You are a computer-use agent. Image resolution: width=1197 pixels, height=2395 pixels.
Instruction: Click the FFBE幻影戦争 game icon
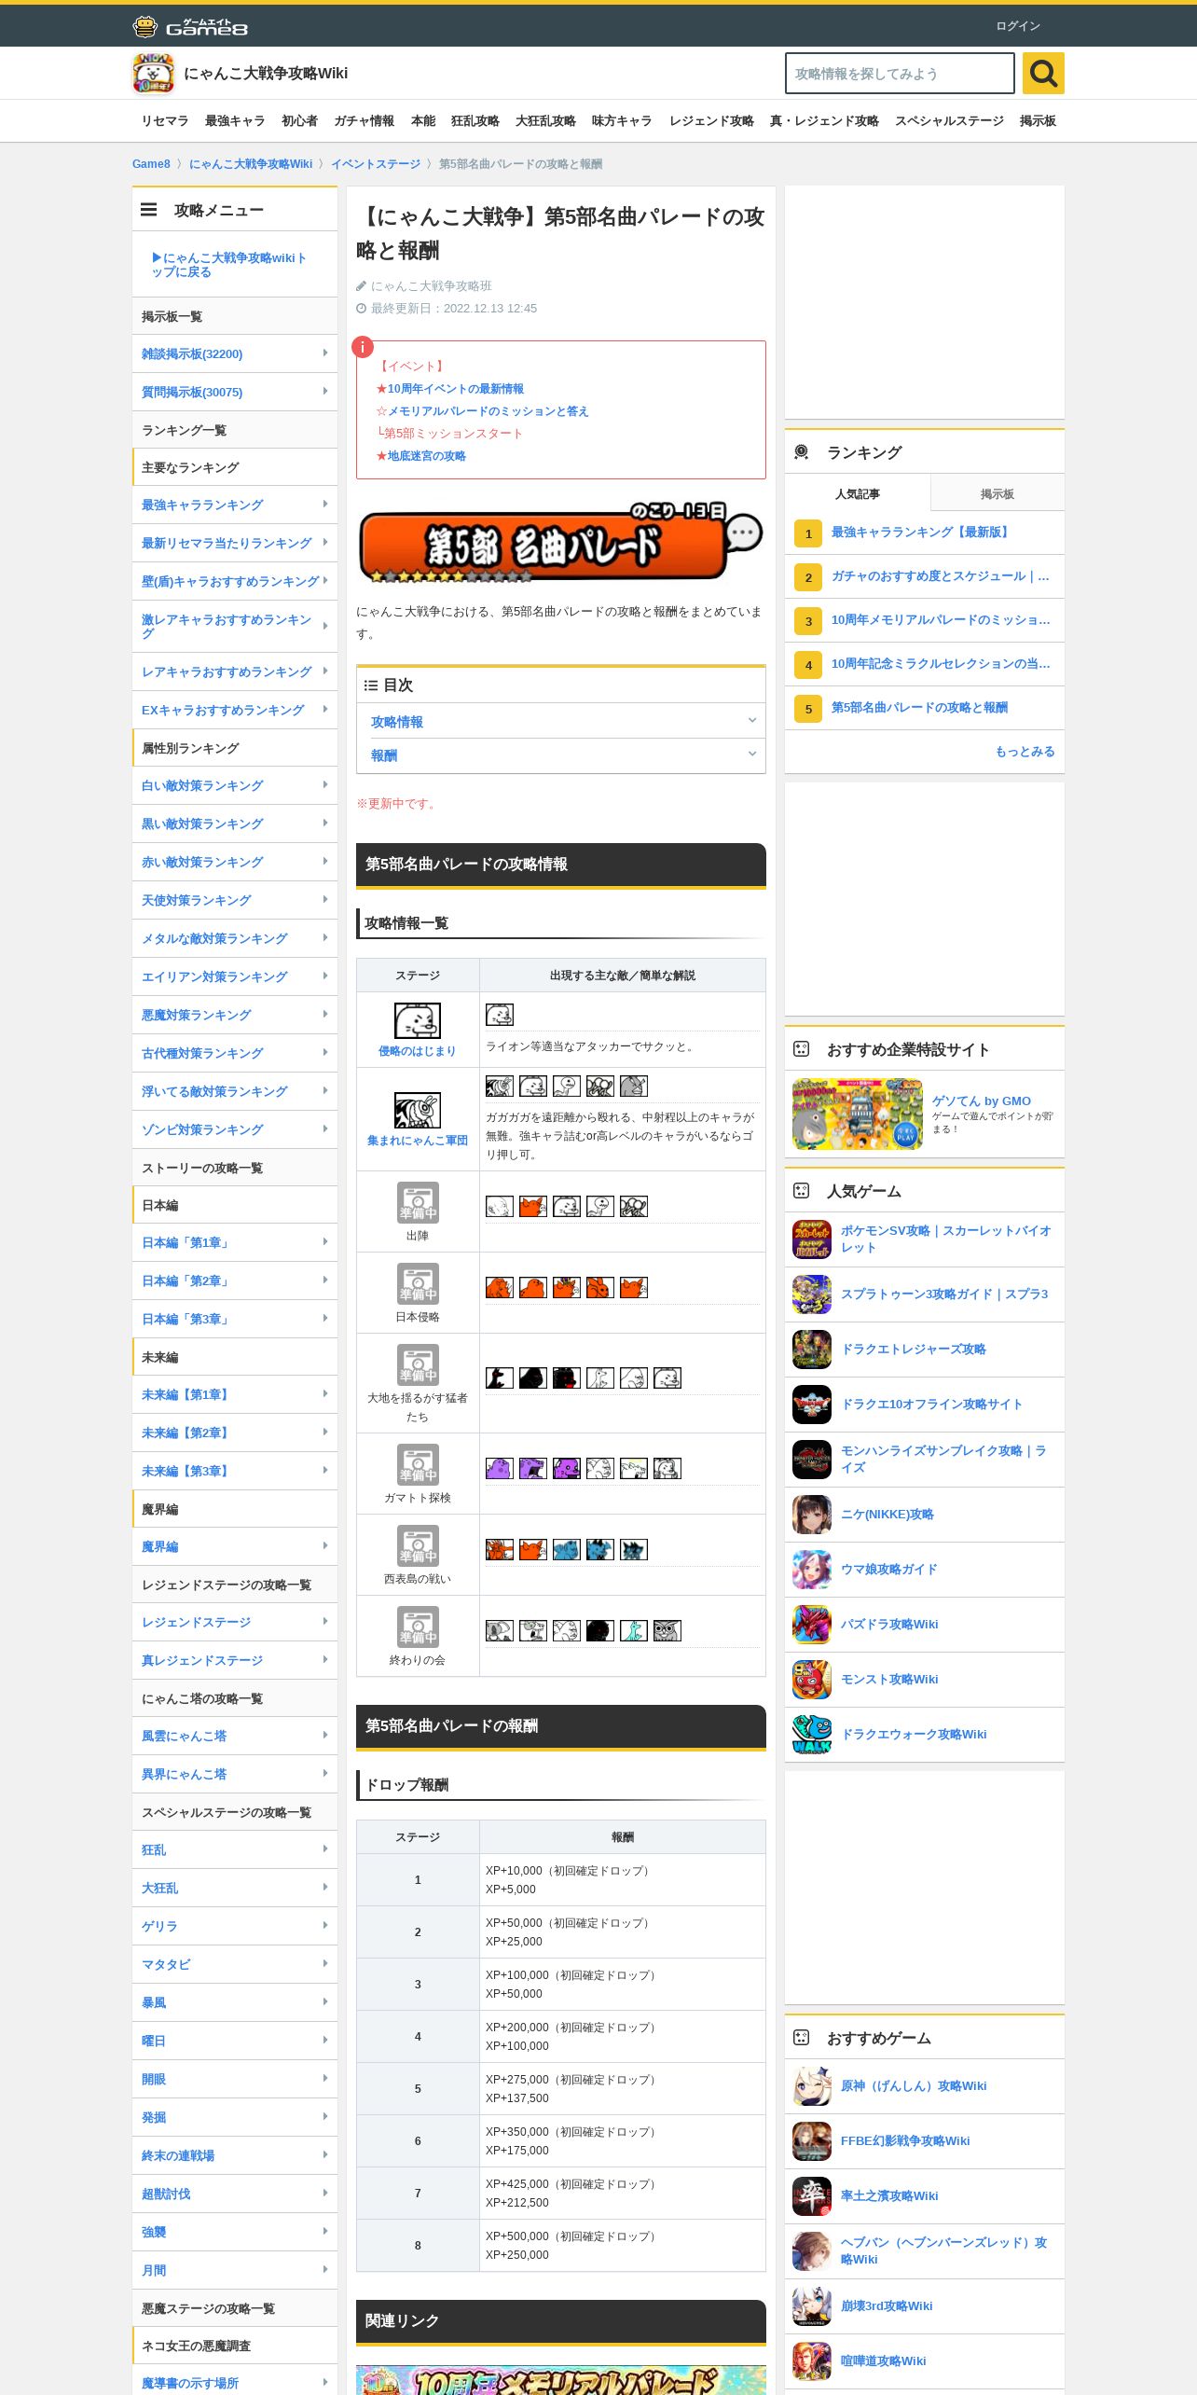coord(812,2141)
